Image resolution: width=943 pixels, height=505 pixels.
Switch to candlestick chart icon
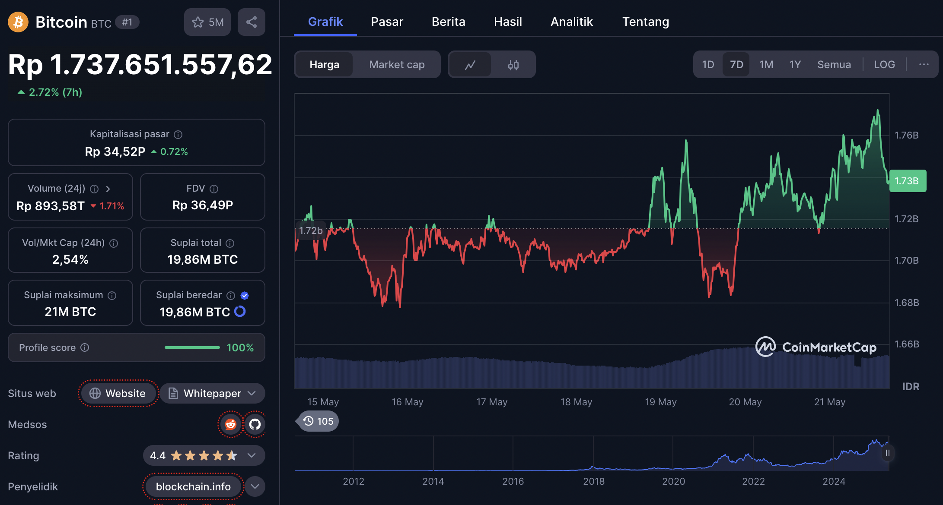[x=513, y=64]
